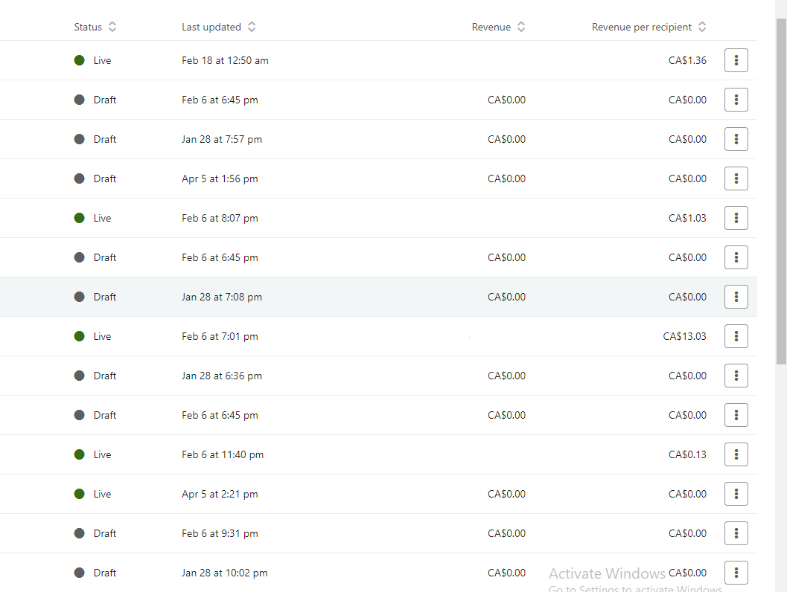This screenshot has width=787, height=592.
Task: Select the 'Feb 6 at 8:07 pm' date
Action: point(220,218)
